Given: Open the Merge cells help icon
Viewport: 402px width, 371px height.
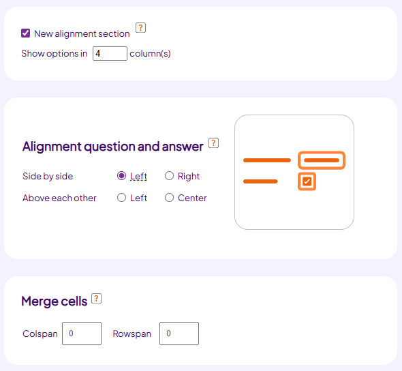Looking at the screenshot, I should pyautogui.click(x=96, y=299).
